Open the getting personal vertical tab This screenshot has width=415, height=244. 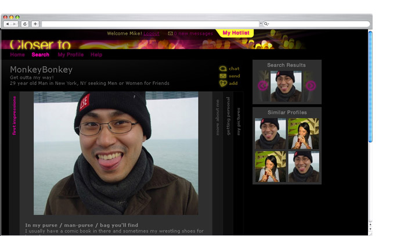228,116
